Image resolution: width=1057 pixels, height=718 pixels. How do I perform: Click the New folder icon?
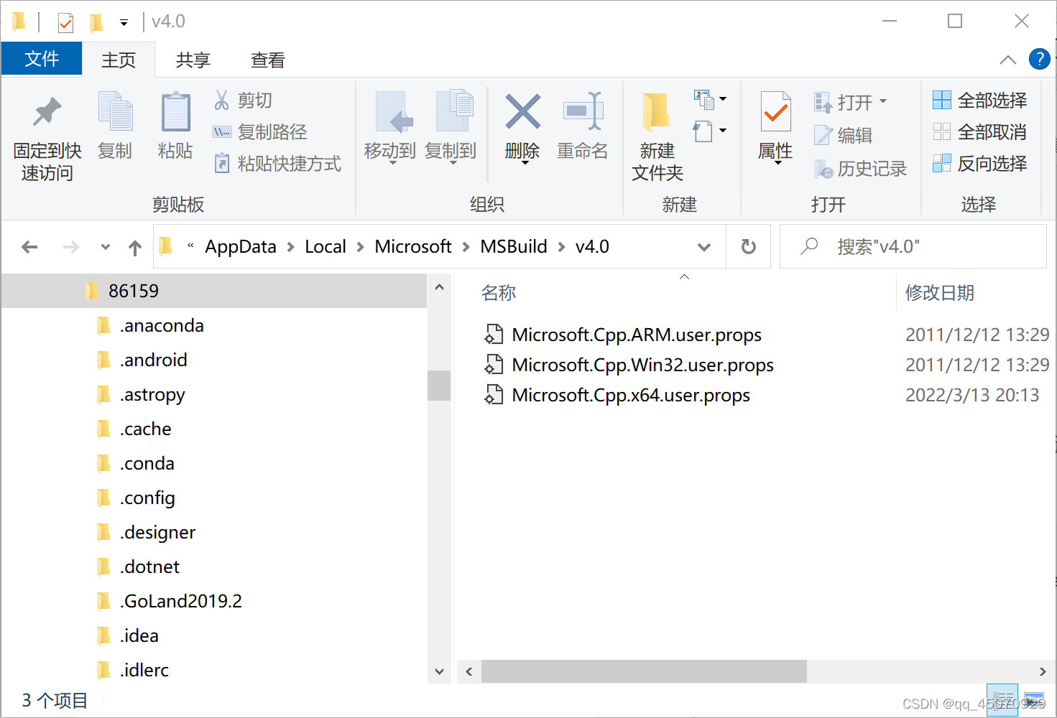click(656, 113)
